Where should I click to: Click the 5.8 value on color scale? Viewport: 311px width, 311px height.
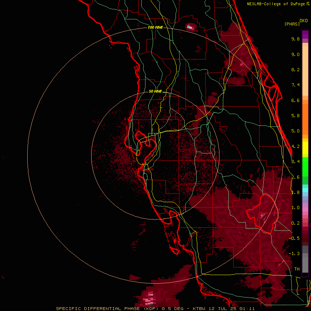295,116
